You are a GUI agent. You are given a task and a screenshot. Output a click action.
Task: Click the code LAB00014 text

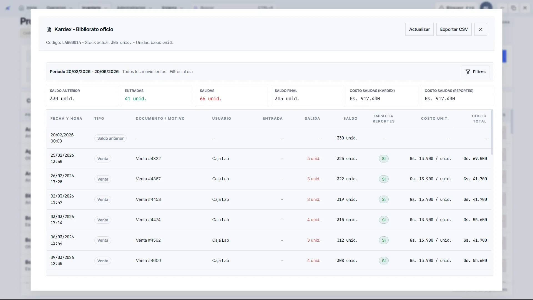[72, 42]
